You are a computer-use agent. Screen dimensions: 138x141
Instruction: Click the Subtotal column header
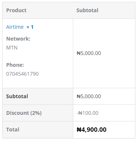[x=87, y=10]
